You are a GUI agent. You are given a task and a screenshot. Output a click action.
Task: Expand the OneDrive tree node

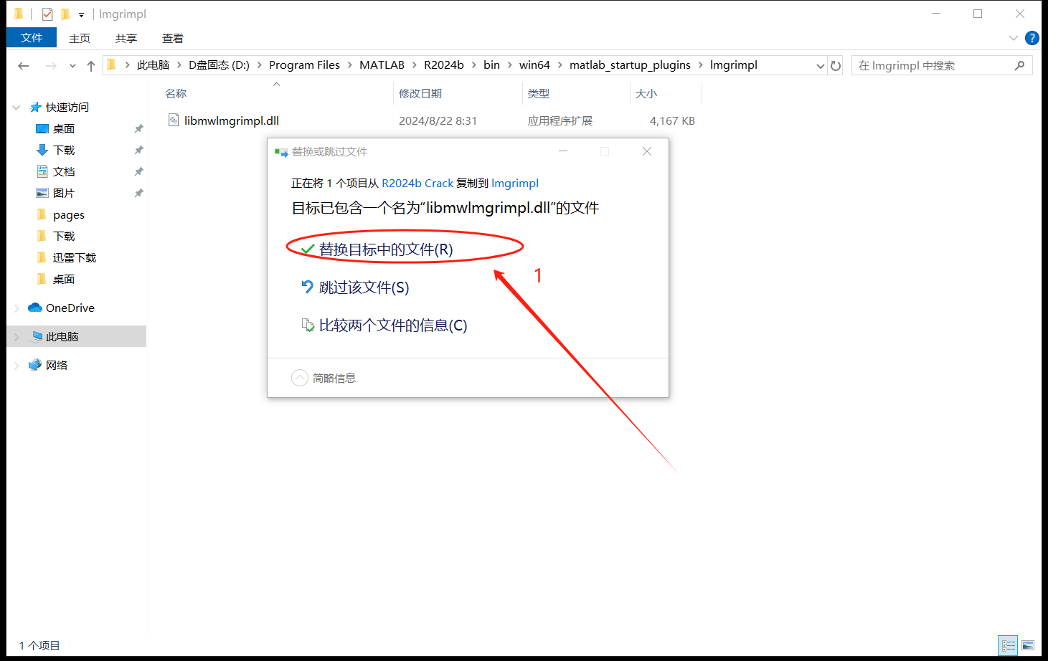point(16,308)
